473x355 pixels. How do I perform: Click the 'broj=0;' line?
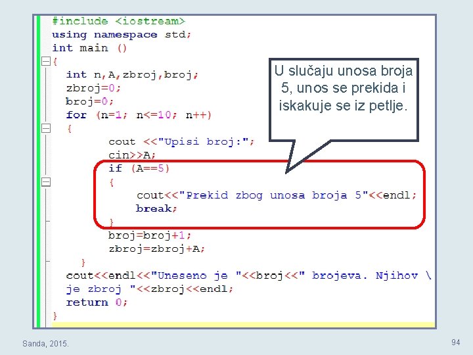pos(89,101)
